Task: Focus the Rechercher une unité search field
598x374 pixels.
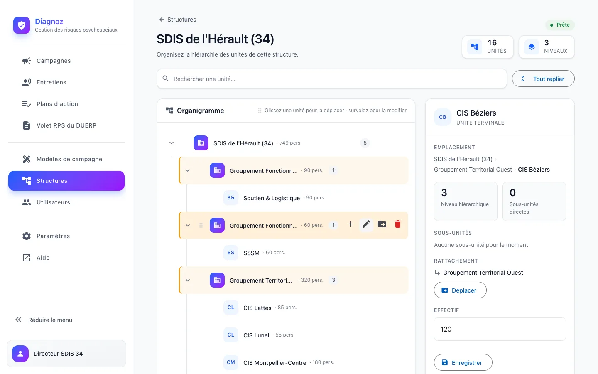Action: [332, 79]
